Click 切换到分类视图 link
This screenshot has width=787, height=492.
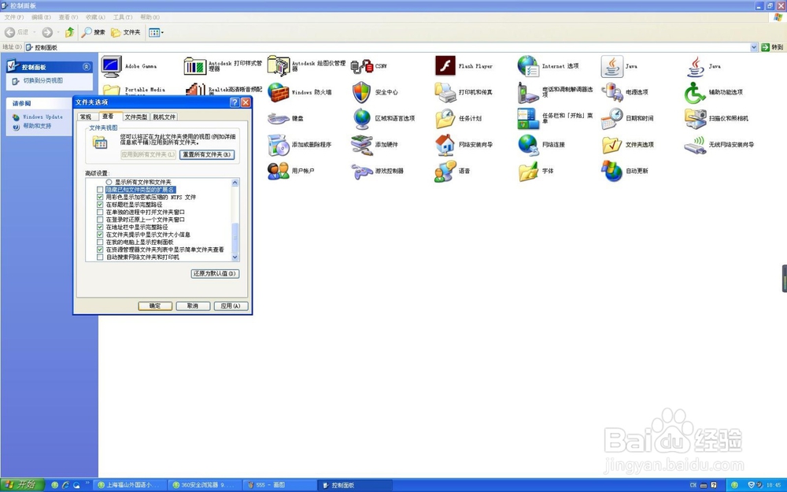click(x=43, y=80)
